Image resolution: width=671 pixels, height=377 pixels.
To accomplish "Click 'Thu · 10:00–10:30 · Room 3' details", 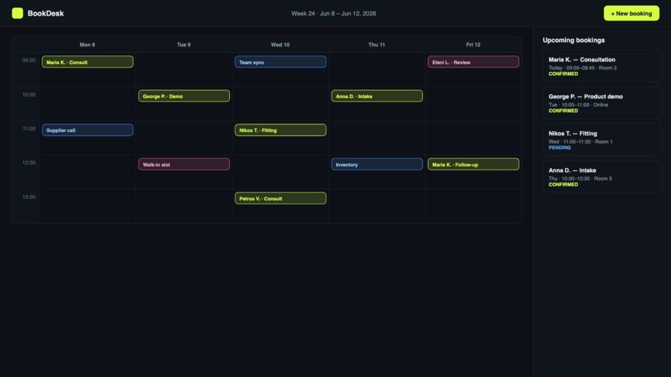I will tap(581, 178).
